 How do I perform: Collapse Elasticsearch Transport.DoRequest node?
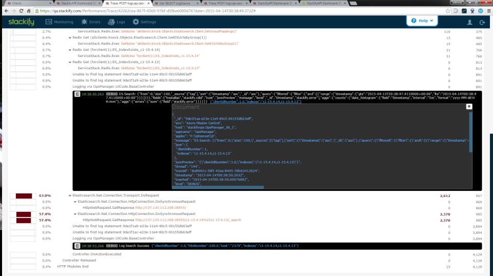coord(70,195)
